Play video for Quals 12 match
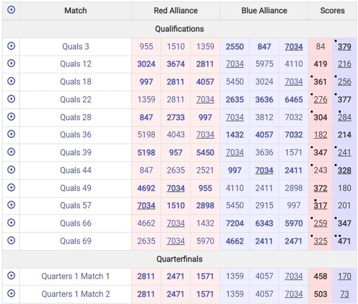Screen dimensions: 358x304 [x=11, y=64]
